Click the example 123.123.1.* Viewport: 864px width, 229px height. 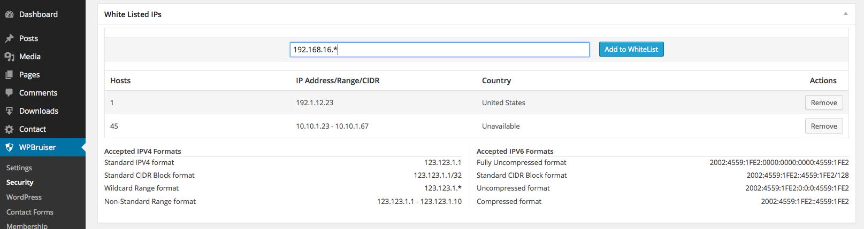(x=443, y=188)
